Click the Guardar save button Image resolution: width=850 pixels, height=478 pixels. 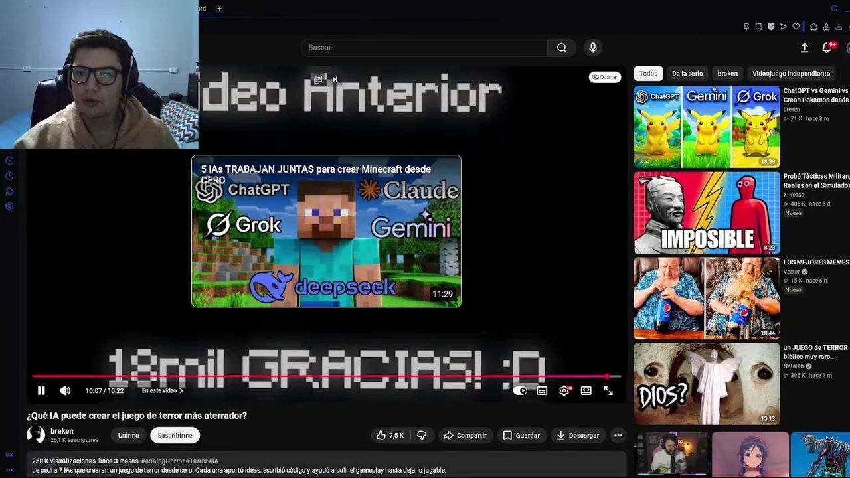click(x=521, y=436)
